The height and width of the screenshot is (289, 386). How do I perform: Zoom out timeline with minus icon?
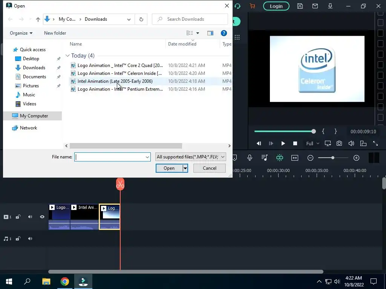(311, 158)
